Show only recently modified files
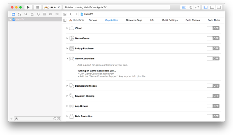Image resolution: width=233 pixels, height=135 pixels. coord(55,119)
